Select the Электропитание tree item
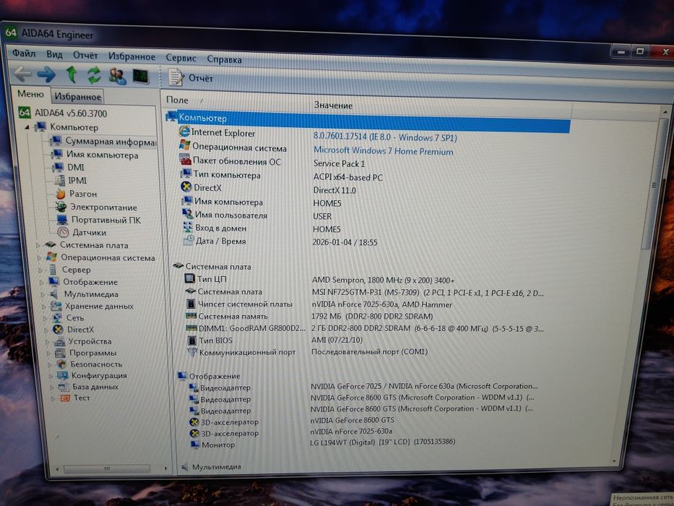 (x=103, y=207)
